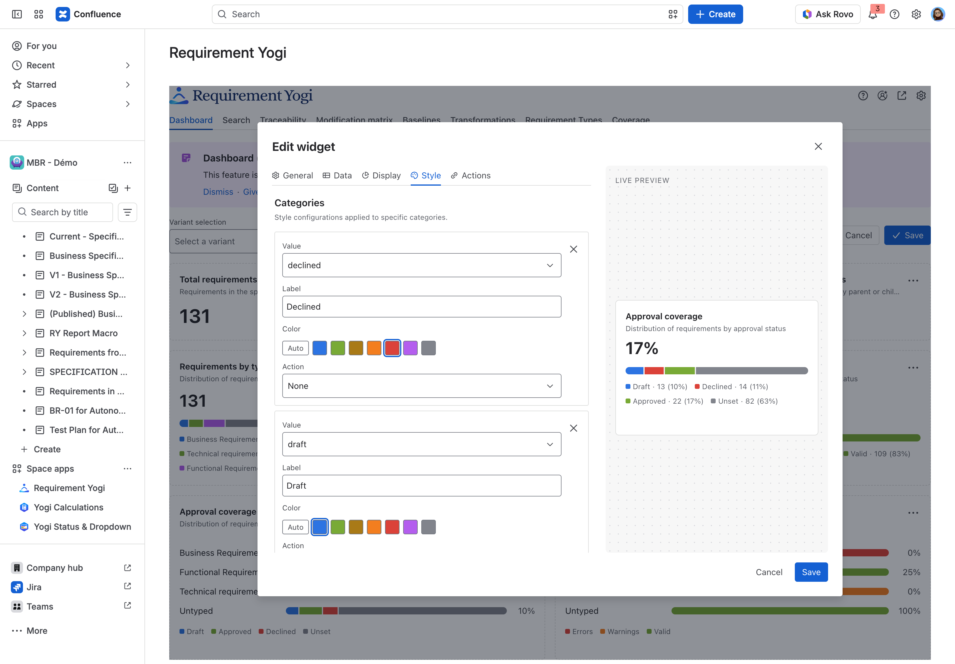Viewport: 955px width, 664px height.
Task: Click the Dismiss link in dashboard banner
Action: click(218, 192)
